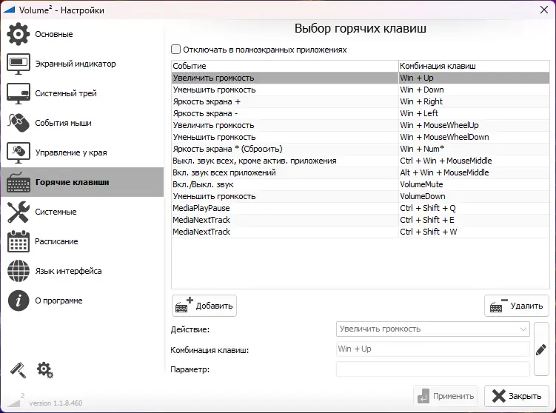Click the double gears icon
Viewport: 556px width, 413px height.
(44, 369)
